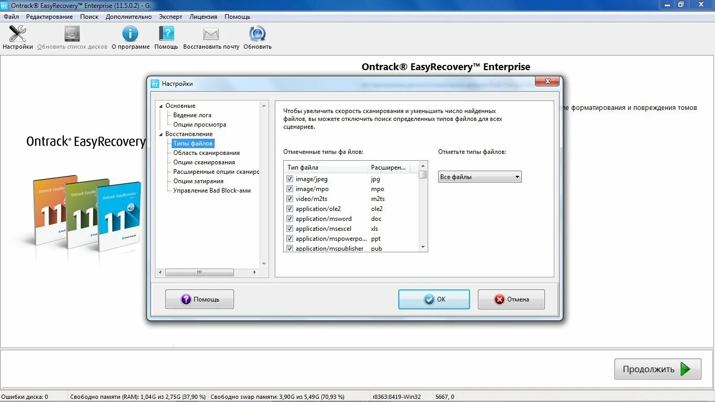Uncheck the image/jpeg file type
The image size is (715, 402).
pyautogui.click(x=290, y=179)
